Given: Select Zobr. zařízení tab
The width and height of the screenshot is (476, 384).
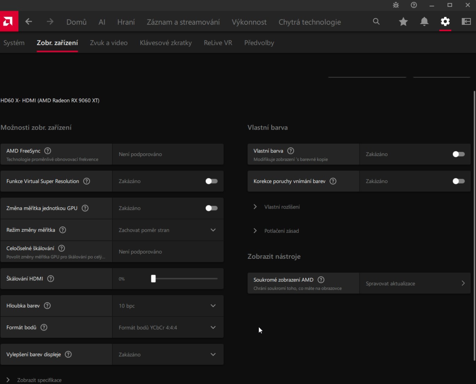Looking at the screenshot, I should pyautogui.click(x=57, y=43).
